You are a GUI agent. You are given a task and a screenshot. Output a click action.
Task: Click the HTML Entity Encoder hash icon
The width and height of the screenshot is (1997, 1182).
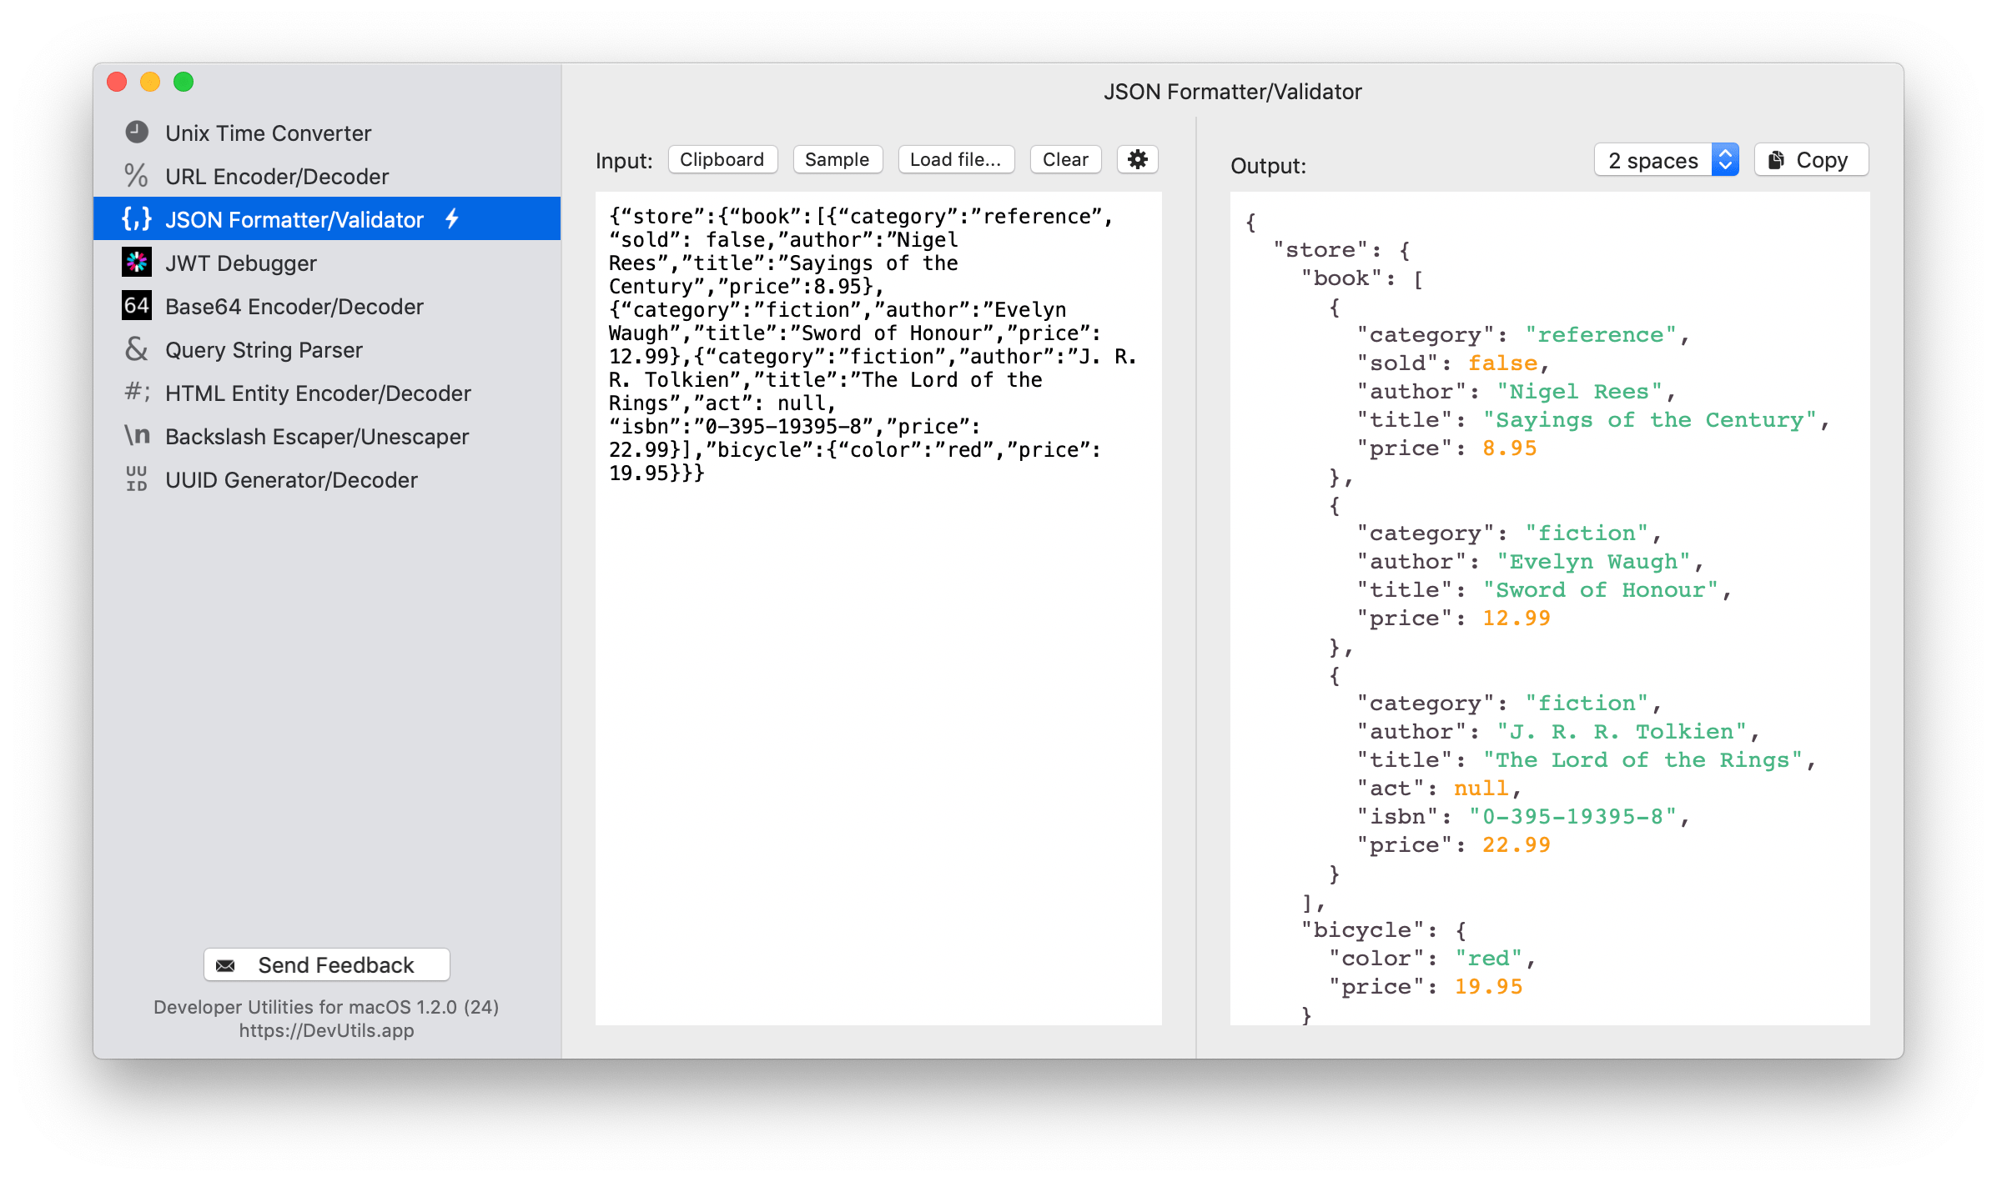(x=137, y=393)
